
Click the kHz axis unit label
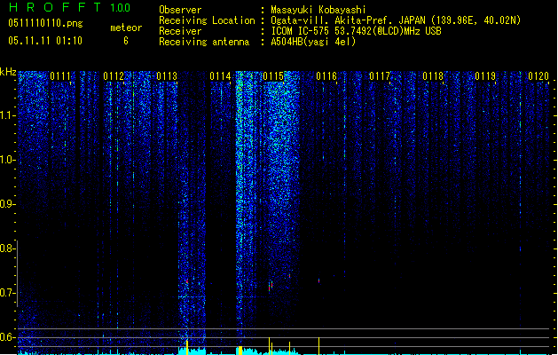point(8,72)
